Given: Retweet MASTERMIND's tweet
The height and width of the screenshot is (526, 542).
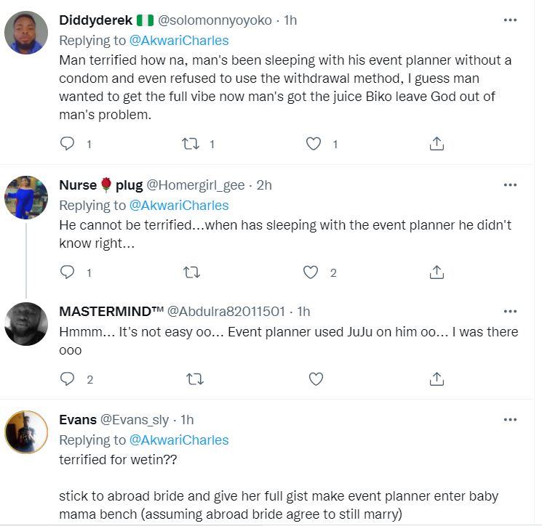Looking at the screenshot, I should coord(194,379).
